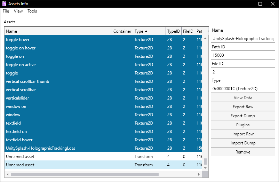
Task: Open the File menu
Action: coord(6,11)
